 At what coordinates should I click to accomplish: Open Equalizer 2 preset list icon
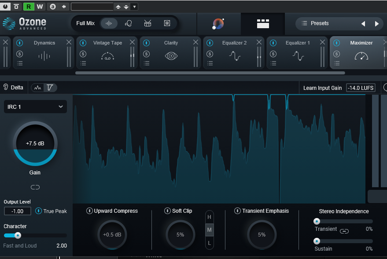210,63
